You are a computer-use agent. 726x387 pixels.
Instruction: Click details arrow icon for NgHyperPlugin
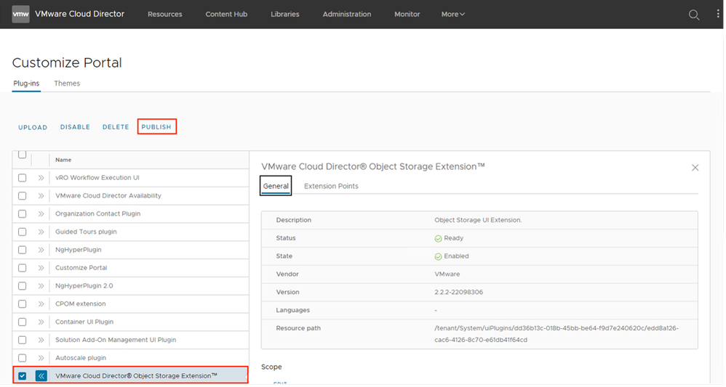pos(41,250)
